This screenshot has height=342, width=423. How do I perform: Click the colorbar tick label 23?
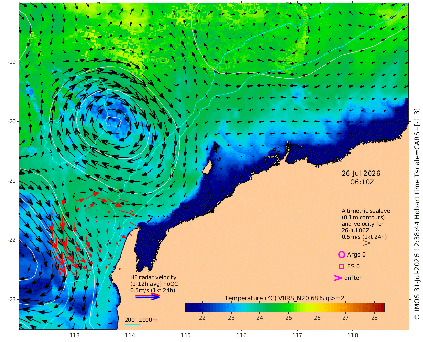(231, 318)
